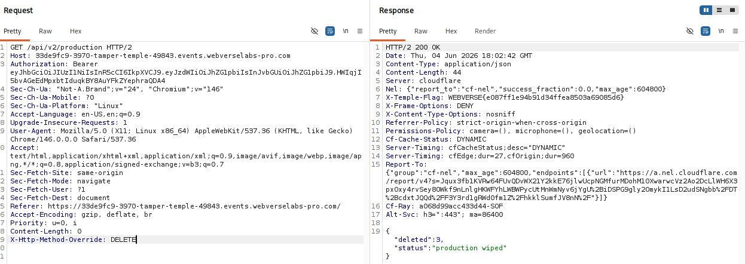Toggle hidden characters eye icon in Request panel
This screenshot has width=745, height=264.
coord(315,31)
